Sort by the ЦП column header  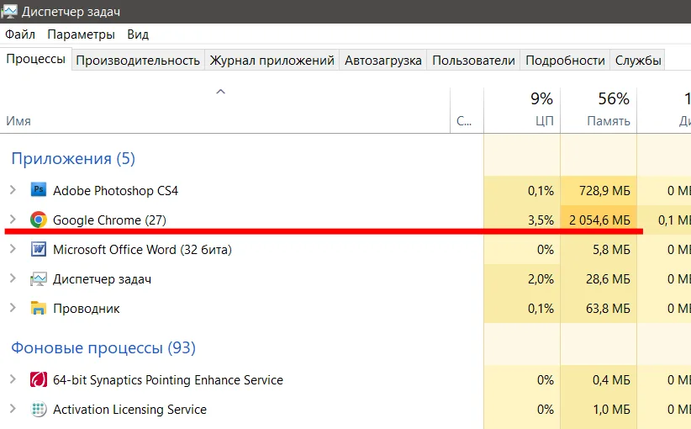point(522,110)
